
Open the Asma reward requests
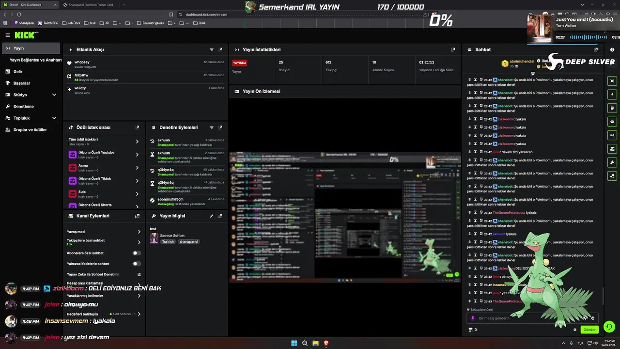click(104, 168)
